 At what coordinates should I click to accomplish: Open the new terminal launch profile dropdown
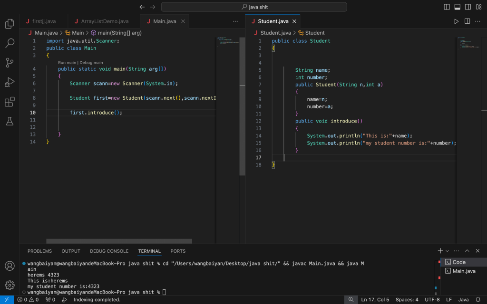pyautogui.click(x=447, y=251)
